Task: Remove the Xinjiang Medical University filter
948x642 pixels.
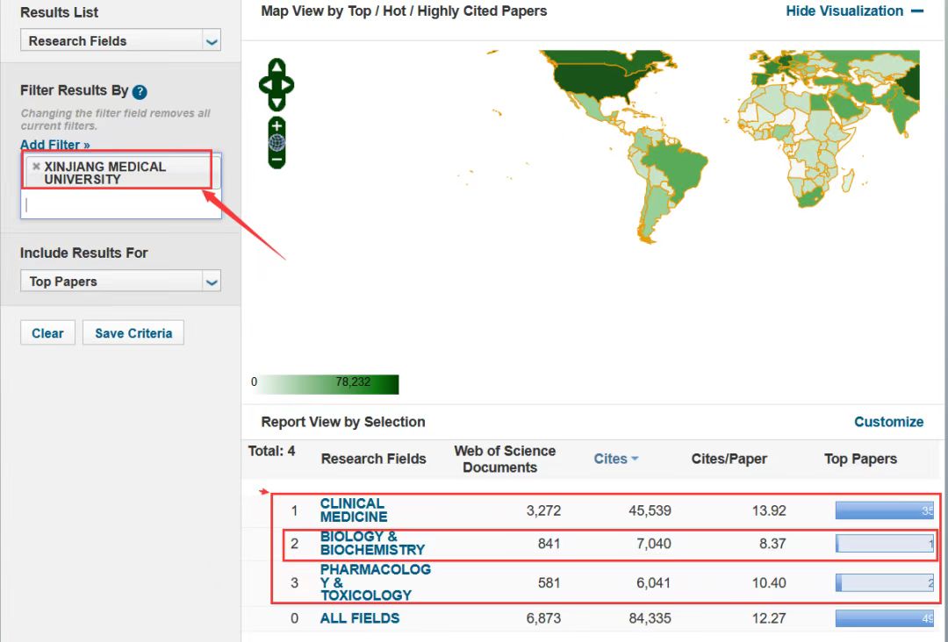Action: pos(36,167)
